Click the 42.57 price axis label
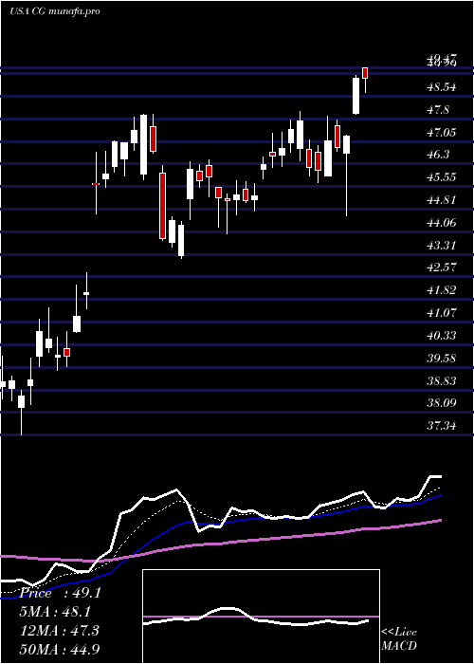The image size is (474, 664). tap(442, 267)
